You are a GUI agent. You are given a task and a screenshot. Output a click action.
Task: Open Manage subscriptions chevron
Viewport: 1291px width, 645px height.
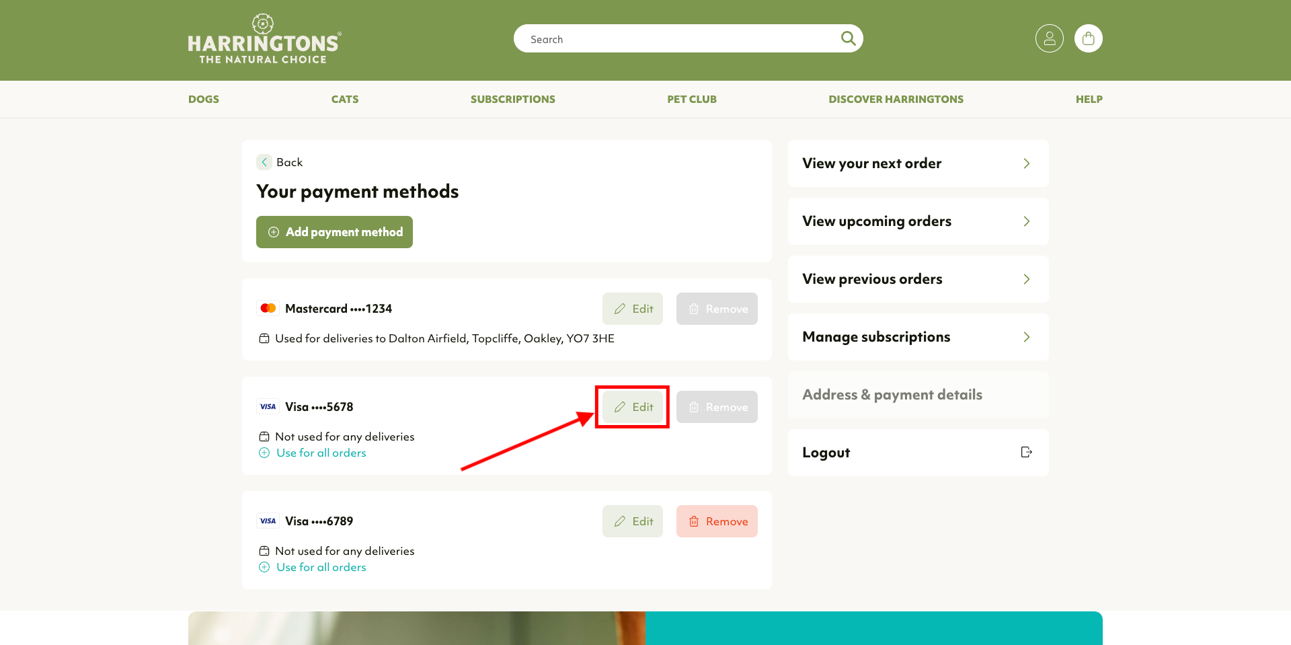(1026, 337)
